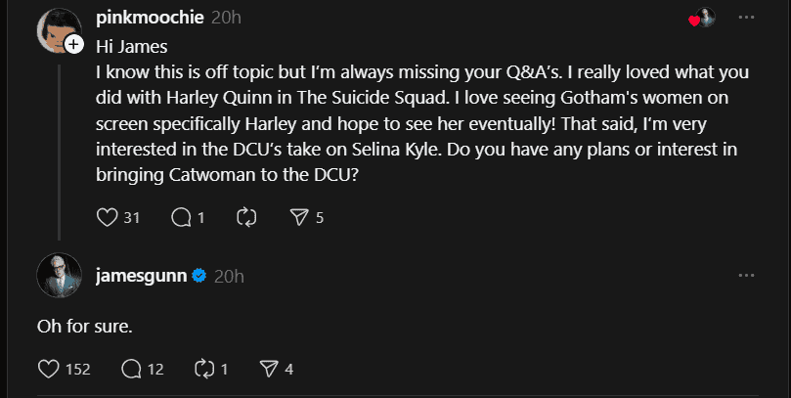The width and height of the screenshot is (791, 398).
Task: View jamesgunn's blue verified badge
Action: (x=198, y=277)
